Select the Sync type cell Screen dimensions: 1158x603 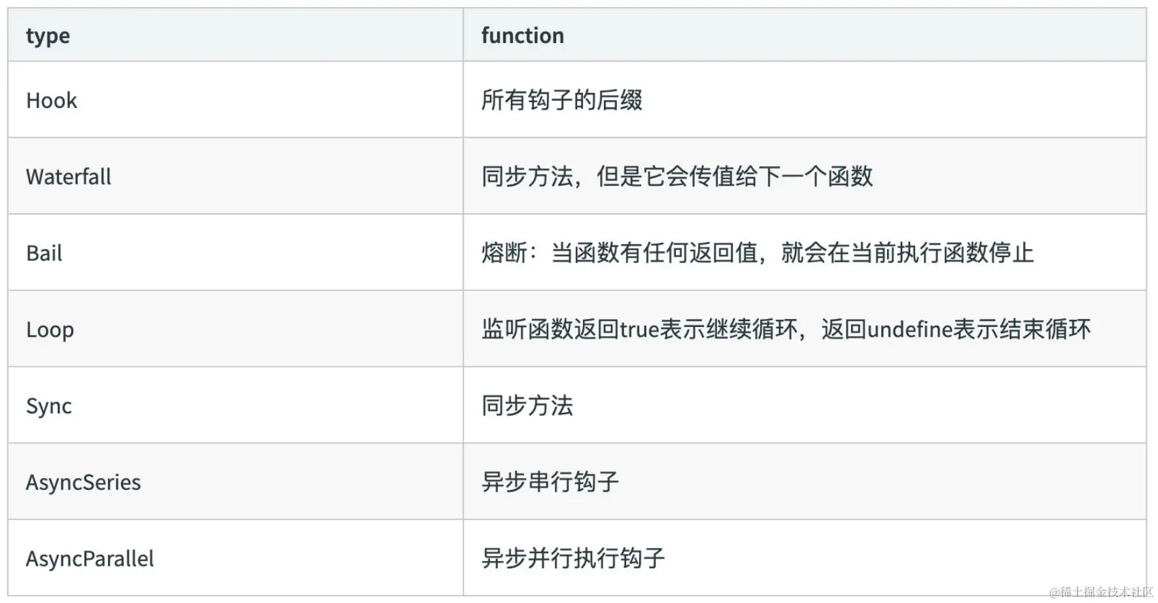(236, 405)
